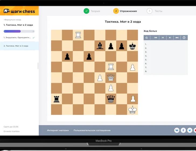Image resolution: width=196 pixels, height=151 pixels.
Task: Click the purple lesson progress bar
Action: coord(12,31)
